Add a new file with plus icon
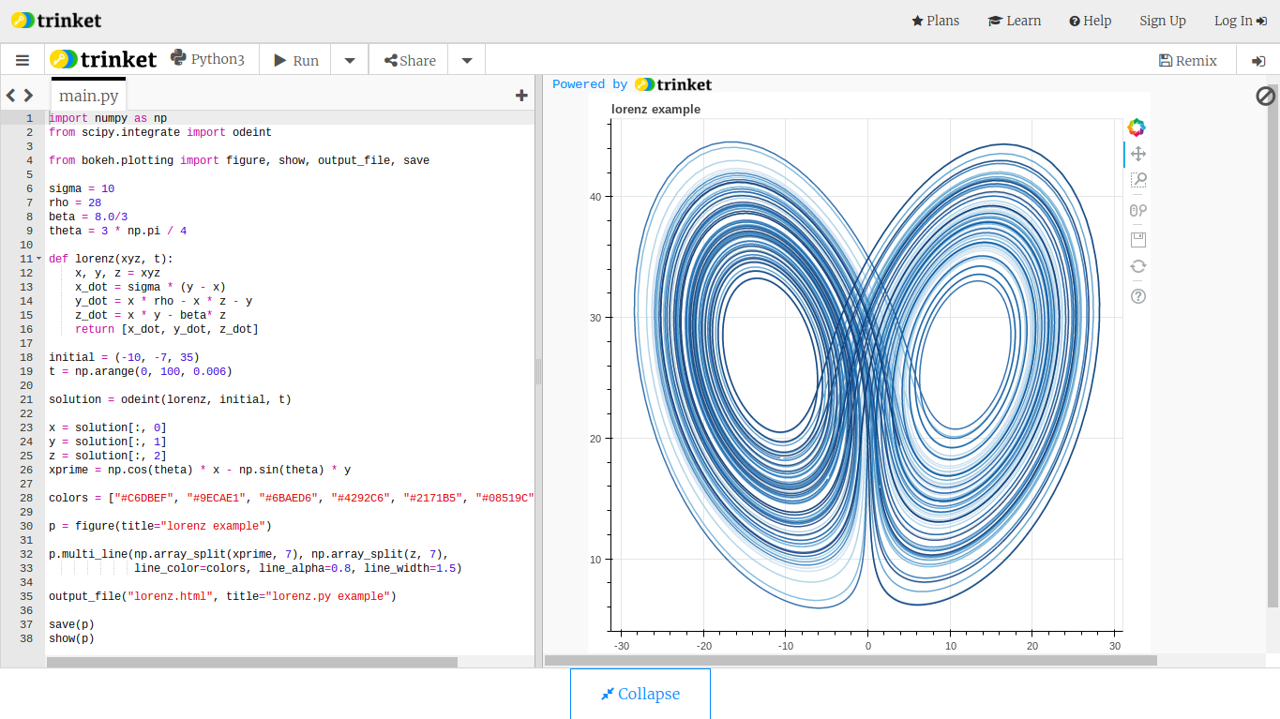 tap(521, 95)
